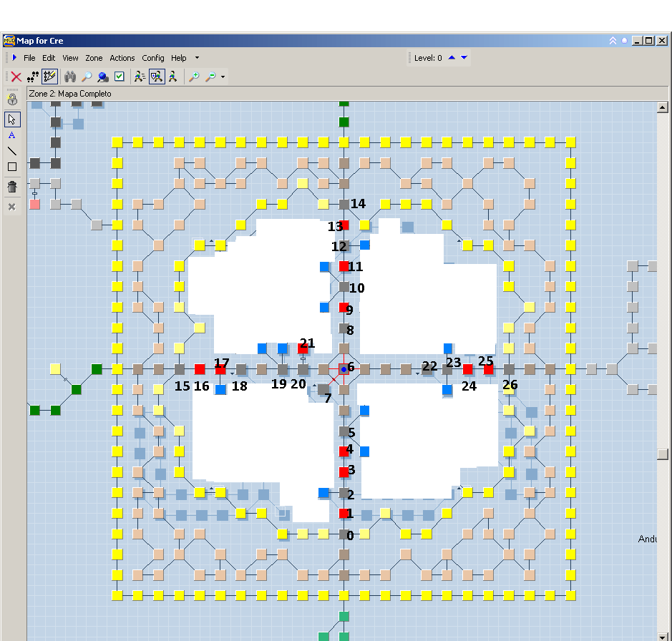The image size is (672, 641).
Task: Toggle the map lock padlock icon
Action: 12,99
